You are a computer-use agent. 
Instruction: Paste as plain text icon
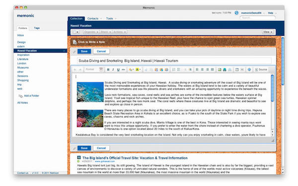point(161,69)
